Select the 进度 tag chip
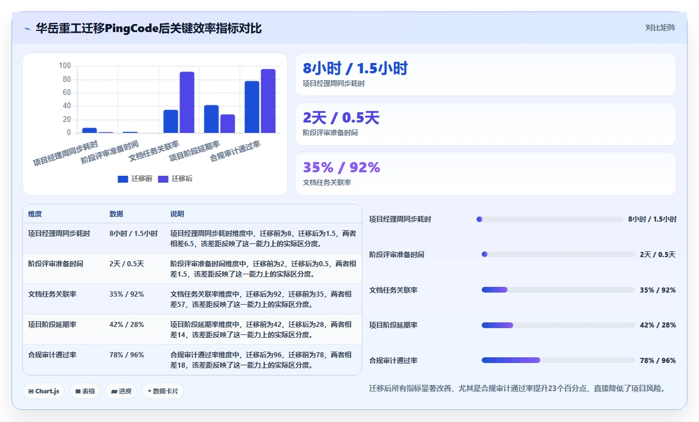The width and height of the screenshot is (699, 422). coord(121,391)
